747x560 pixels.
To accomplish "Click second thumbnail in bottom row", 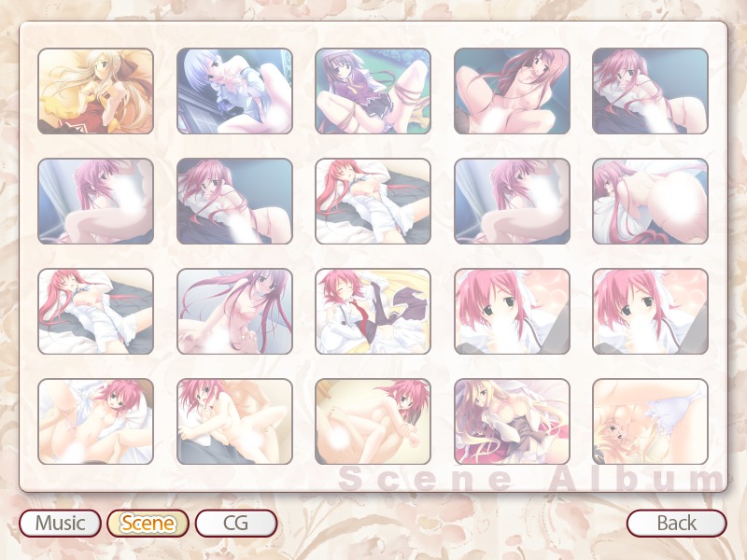I will (x=234, y=422).
